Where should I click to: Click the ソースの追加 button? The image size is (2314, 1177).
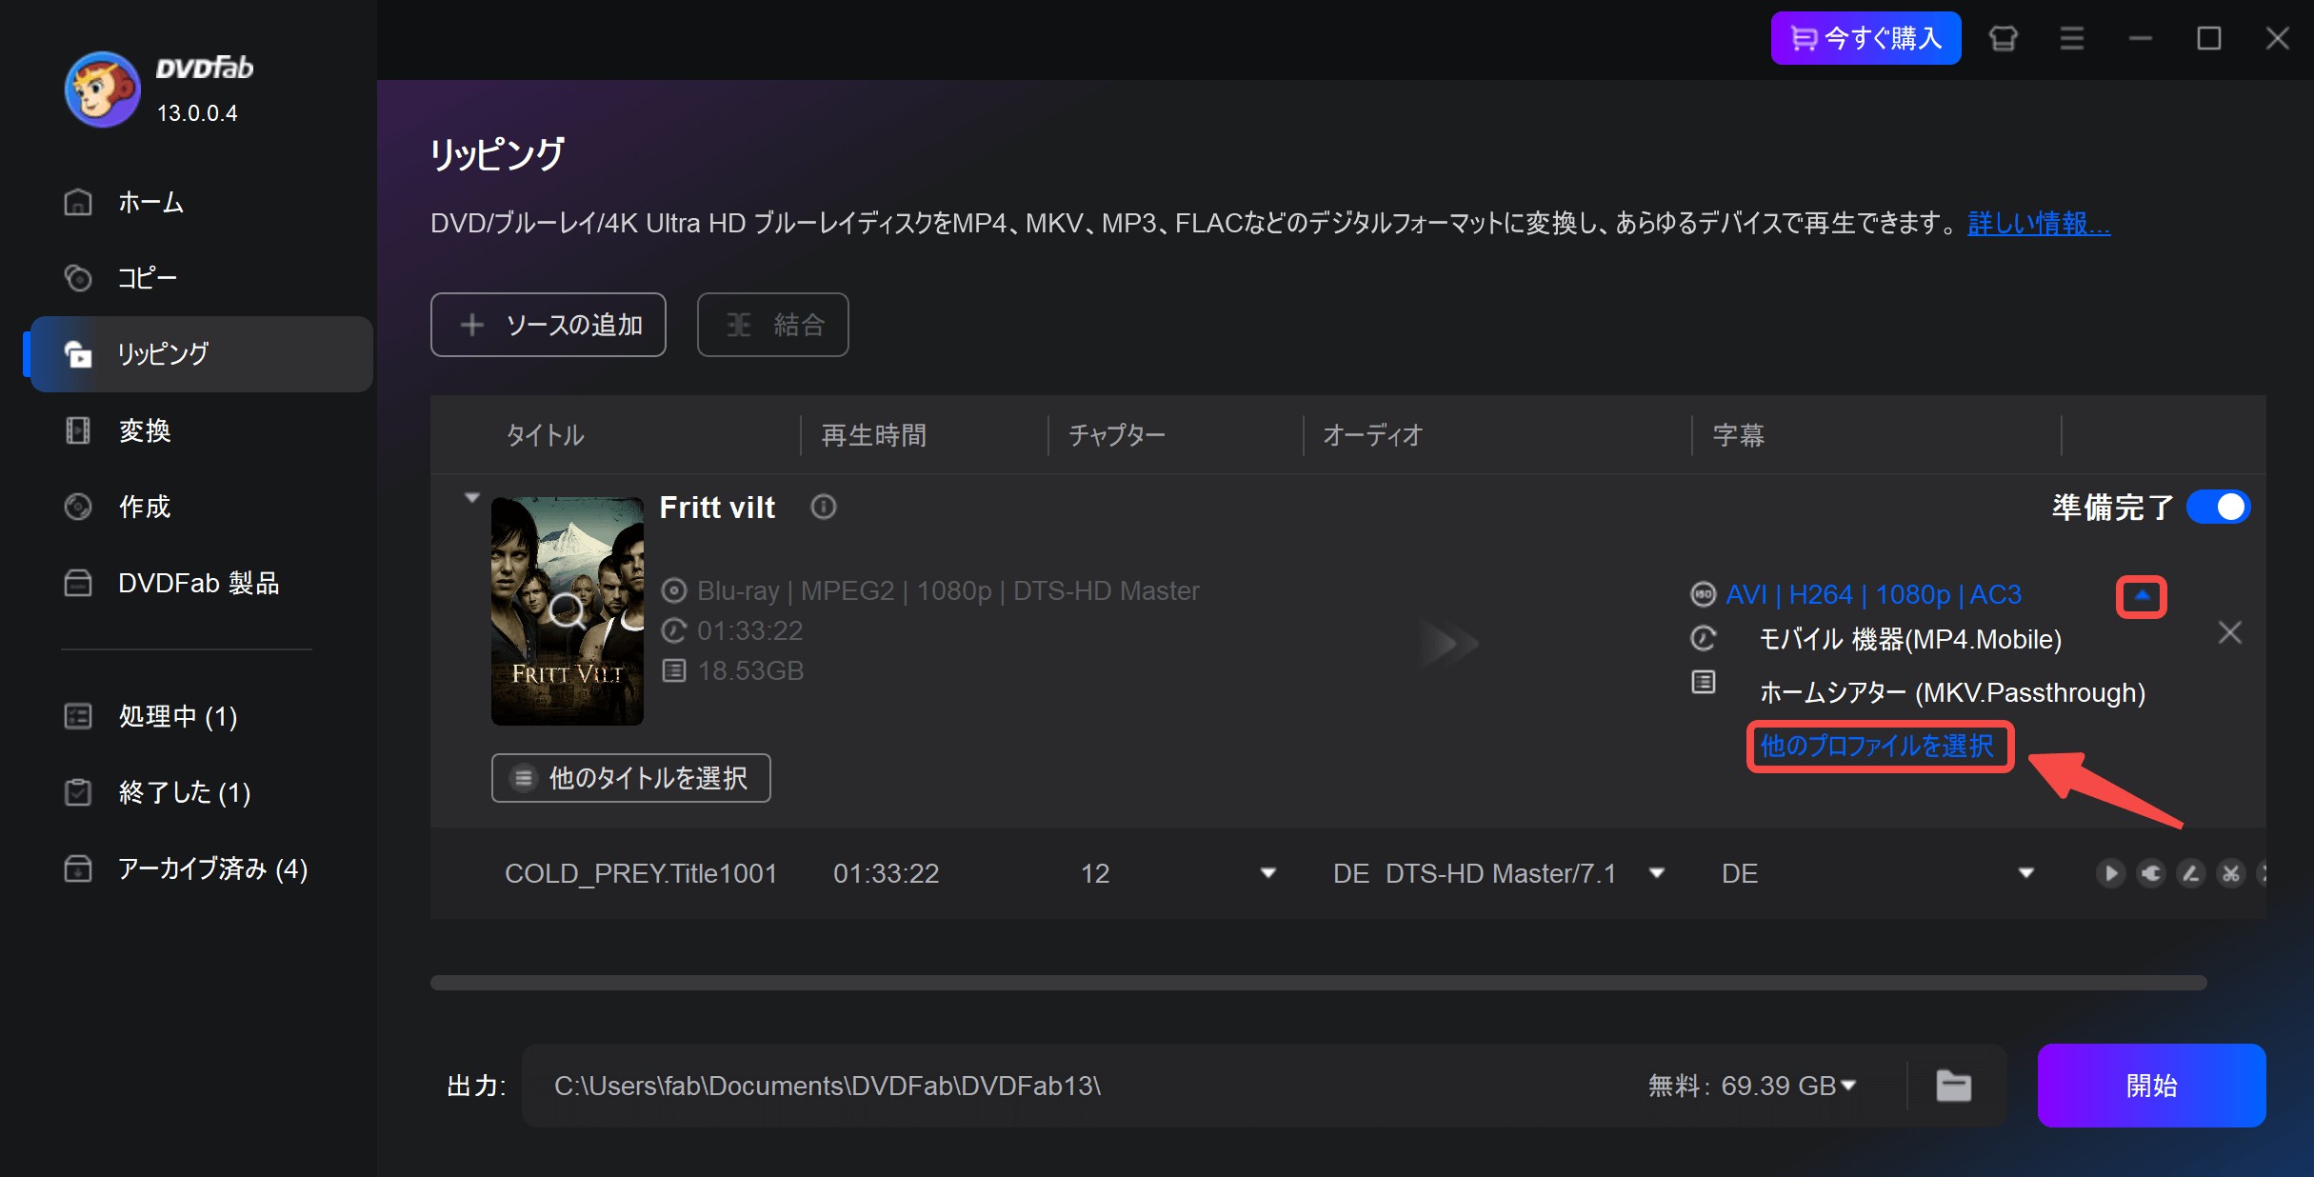pyautogui.click(x=549, y=325)
